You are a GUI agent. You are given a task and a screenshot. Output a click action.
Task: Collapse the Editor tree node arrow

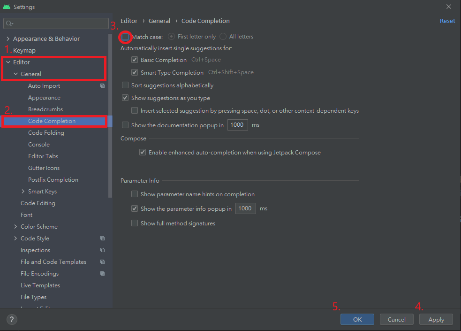[8, 62]
